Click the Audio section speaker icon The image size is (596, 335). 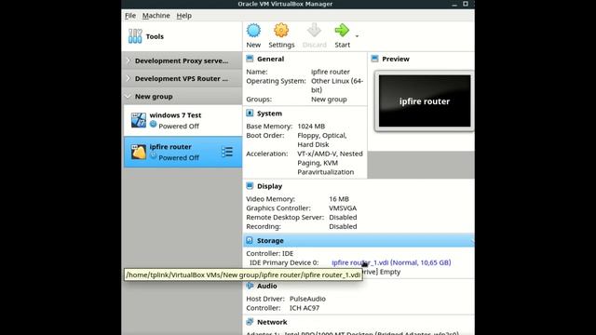pyautogui.click(x=250, y=286)
